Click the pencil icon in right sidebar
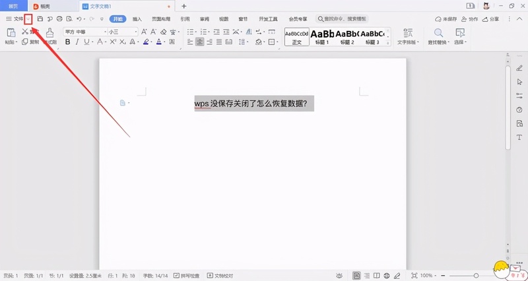The width and height of the screenshot is (528, 281). [x=519, y=68]
